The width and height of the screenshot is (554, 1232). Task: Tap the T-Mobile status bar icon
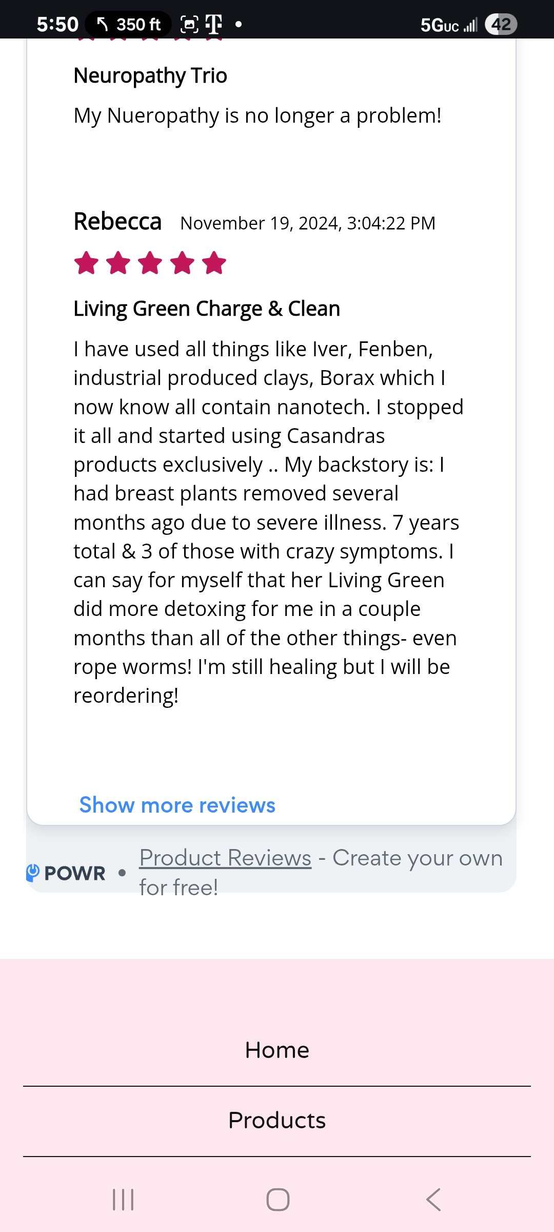point(213,24)
